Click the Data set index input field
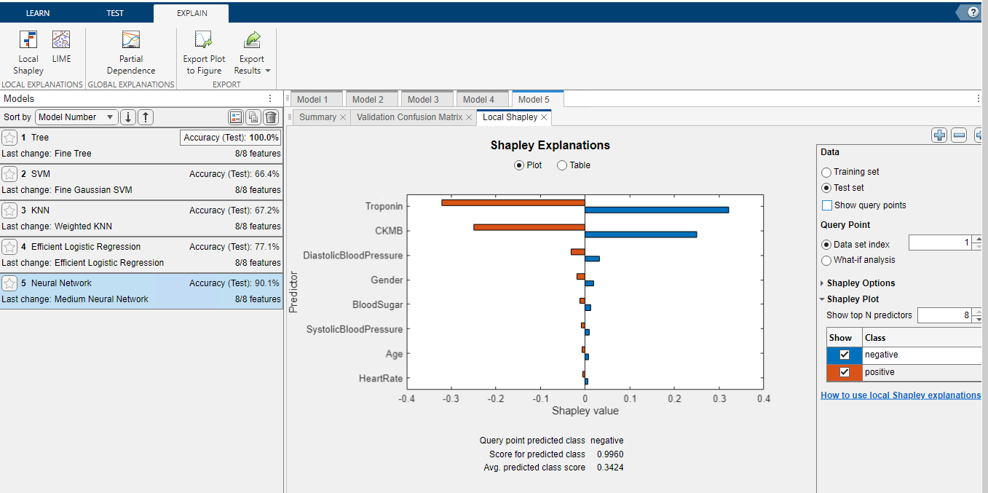Screen dimensions: 988x493 (939, 243)
